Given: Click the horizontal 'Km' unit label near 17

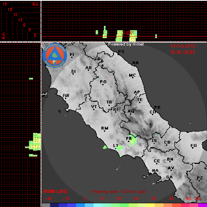Looking at the screenshot, I should click(35, 4).
